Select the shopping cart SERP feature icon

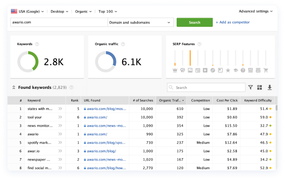tap(266, 70)
